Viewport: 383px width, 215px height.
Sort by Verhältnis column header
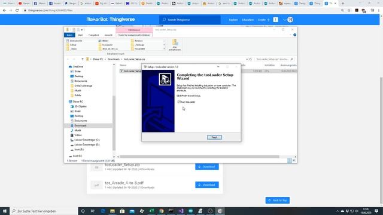tap(269, 65)
